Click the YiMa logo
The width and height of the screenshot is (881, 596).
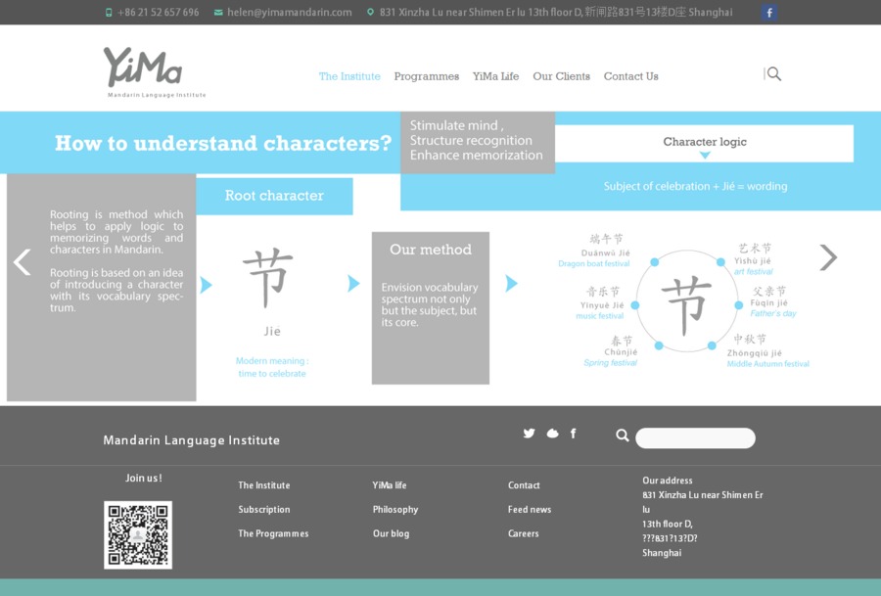click(x=155, y=71)
